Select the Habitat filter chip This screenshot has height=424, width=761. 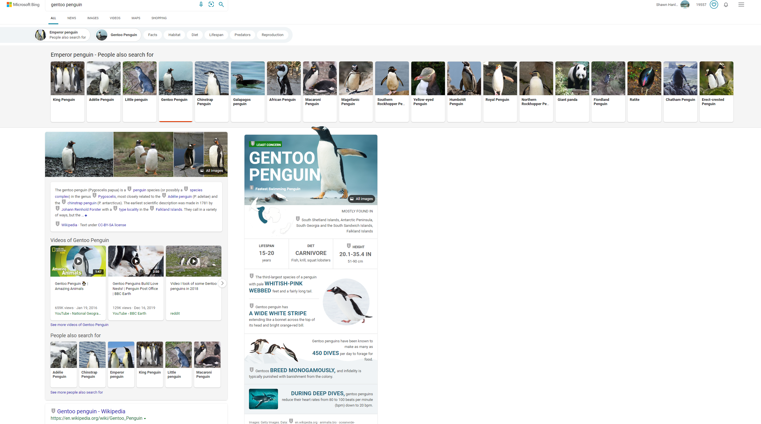pos(174,35)
